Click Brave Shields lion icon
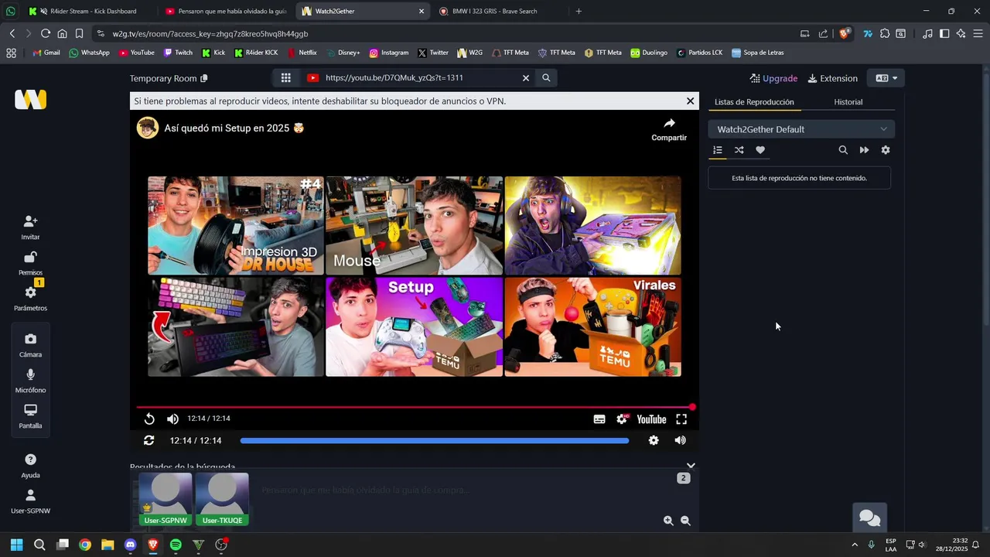The width and height of the screenshot is (990, 557). pos(845,33)
